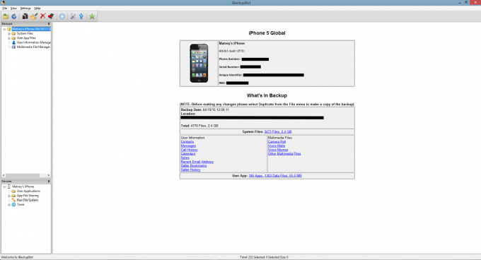Open the Contacts link
Viewport: 481px width, 260px height.
pyautogui.click(x=187, y=142)
